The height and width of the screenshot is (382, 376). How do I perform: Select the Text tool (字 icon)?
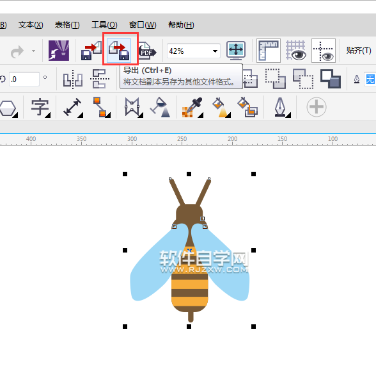[40, 107]
